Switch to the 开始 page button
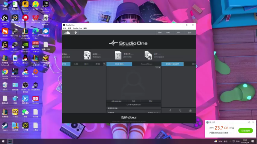257x144 pixels. pyautogui.click(x=160, y=33)
